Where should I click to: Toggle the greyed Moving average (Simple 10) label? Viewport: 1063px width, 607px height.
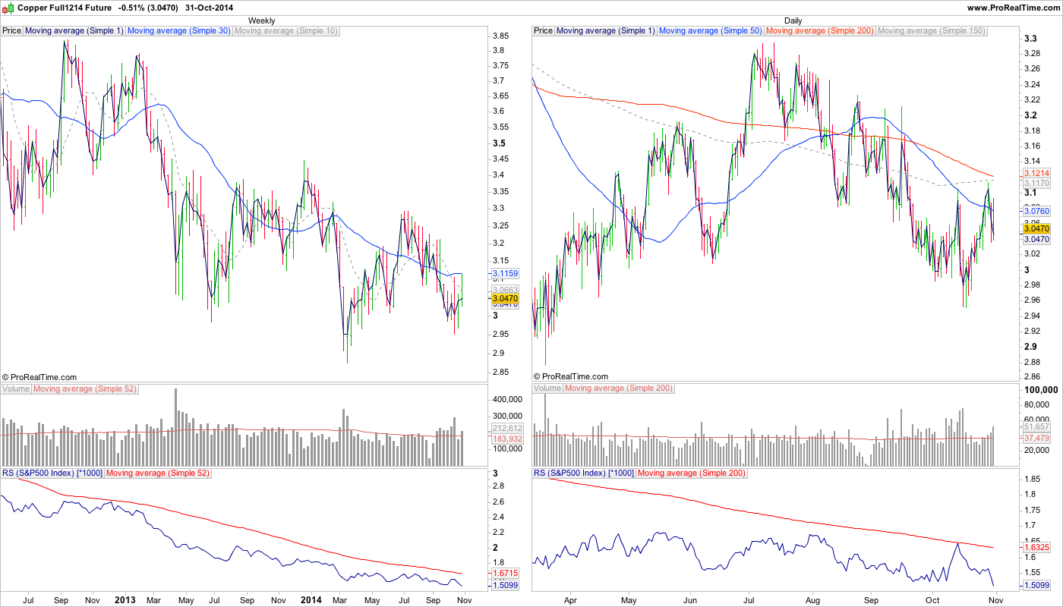286,31
